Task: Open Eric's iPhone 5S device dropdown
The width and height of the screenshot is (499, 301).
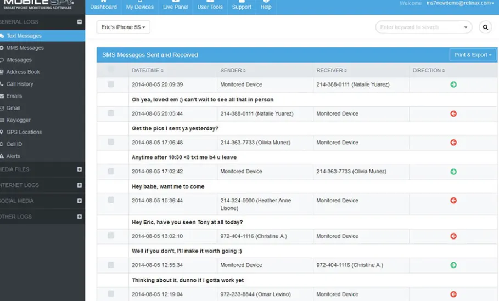Action: (123, 27)
